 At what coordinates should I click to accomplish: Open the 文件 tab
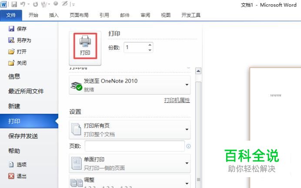11,15
